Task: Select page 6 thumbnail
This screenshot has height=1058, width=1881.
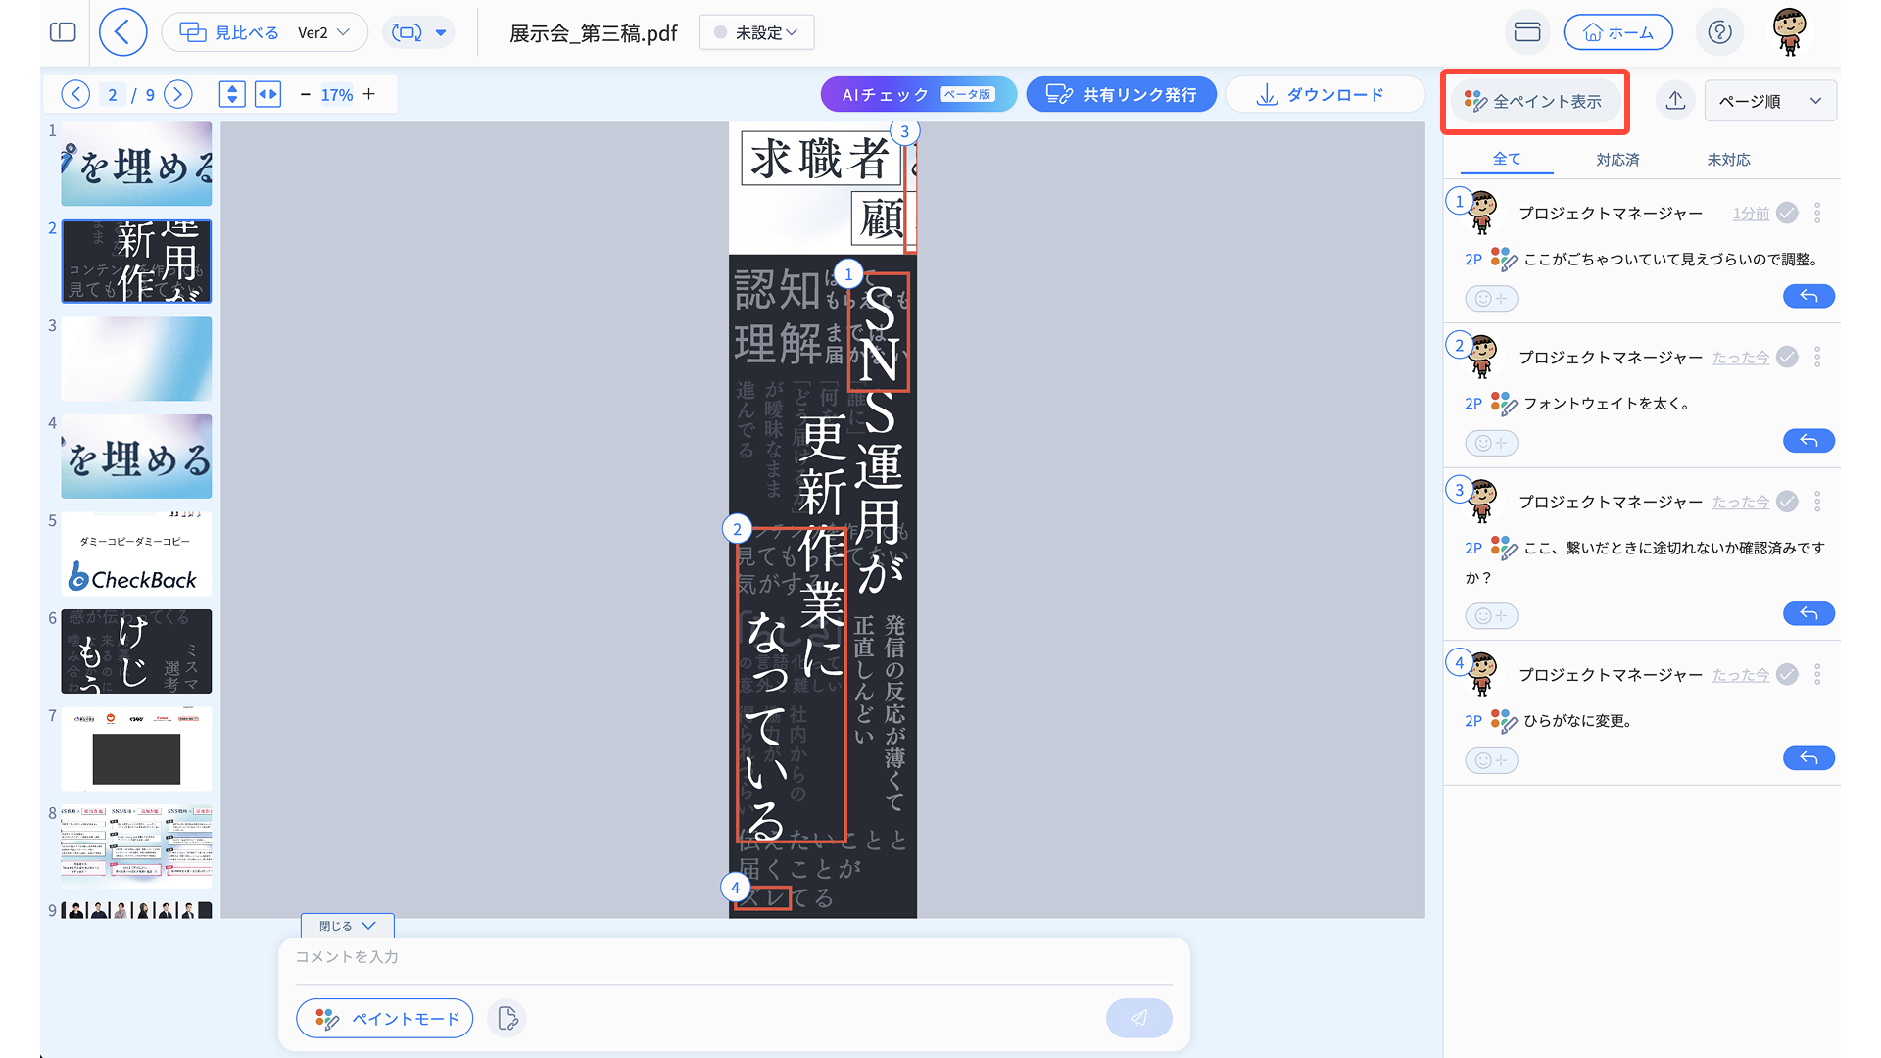Action: pos(136,651)
